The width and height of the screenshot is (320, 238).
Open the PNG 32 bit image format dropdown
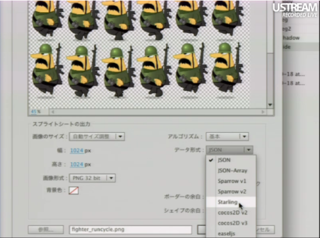[92, 178]
